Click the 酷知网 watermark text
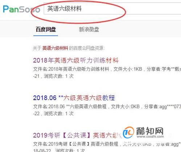The width and height of the screenshot is (181, 152). (150, 131)
